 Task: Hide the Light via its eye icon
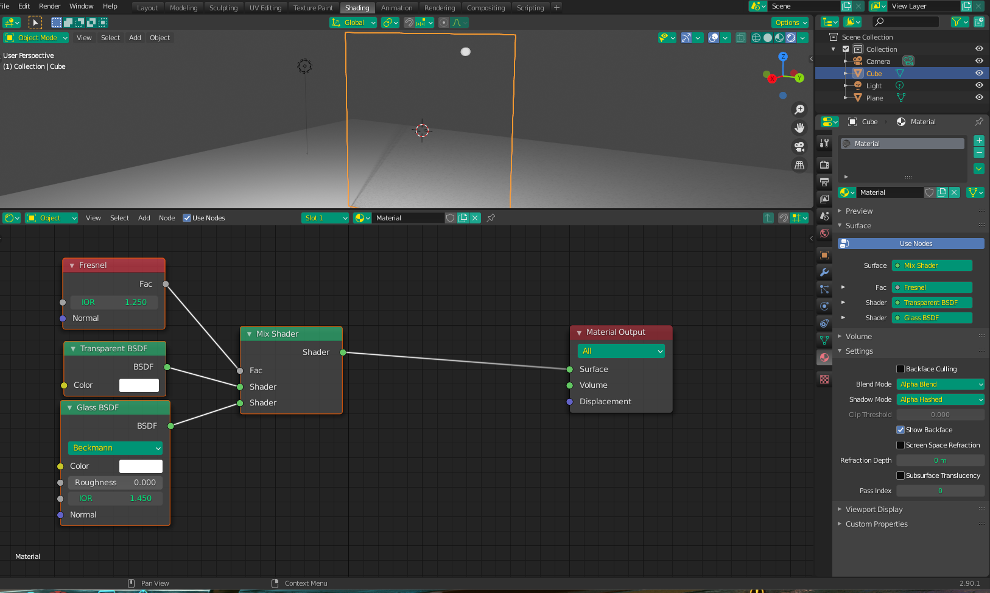(x=979, y=85)
